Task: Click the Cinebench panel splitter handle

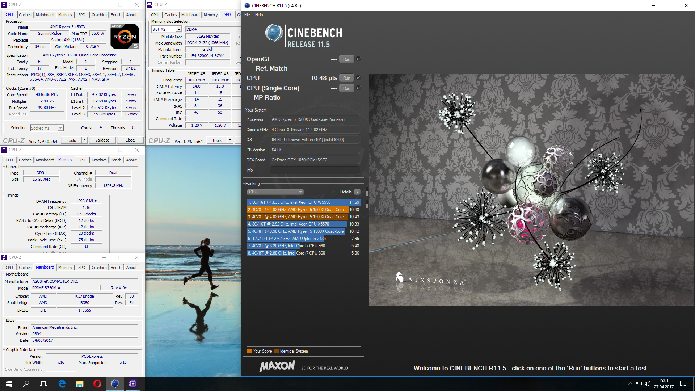Action: click(x=367, y=197)
